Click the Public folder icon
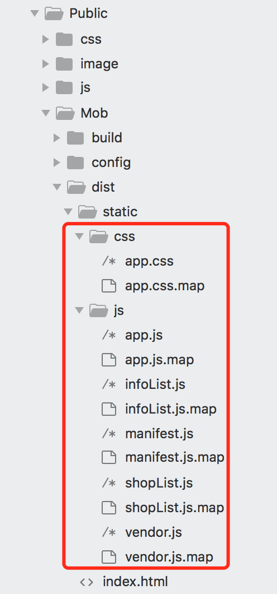This screenshot has width=277, height=594. 54,13
